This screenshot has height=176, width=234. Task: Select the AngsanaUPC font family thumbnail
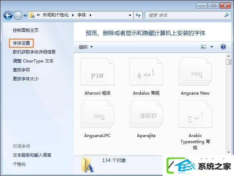pos(97,114)
